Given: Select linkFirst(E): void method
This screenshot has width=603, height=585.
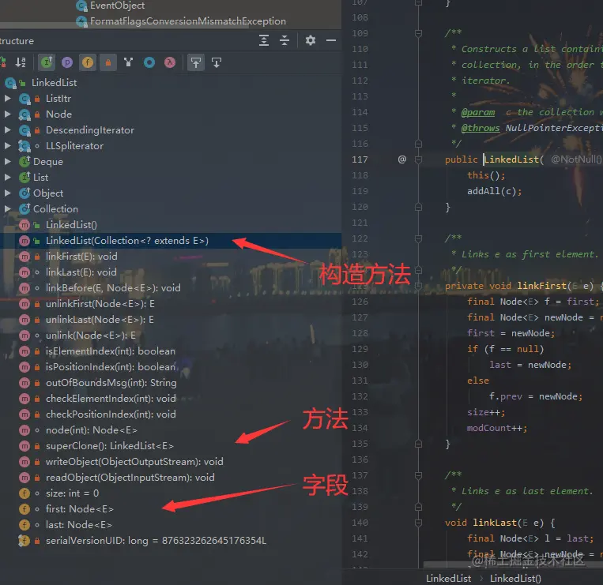Looking at the screenshot, I should coord(81,257).
